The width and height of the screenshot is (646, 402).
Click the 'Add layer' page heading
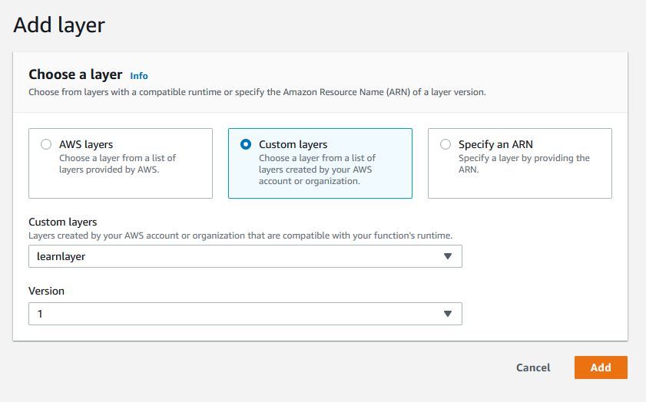tap(59, 25)
